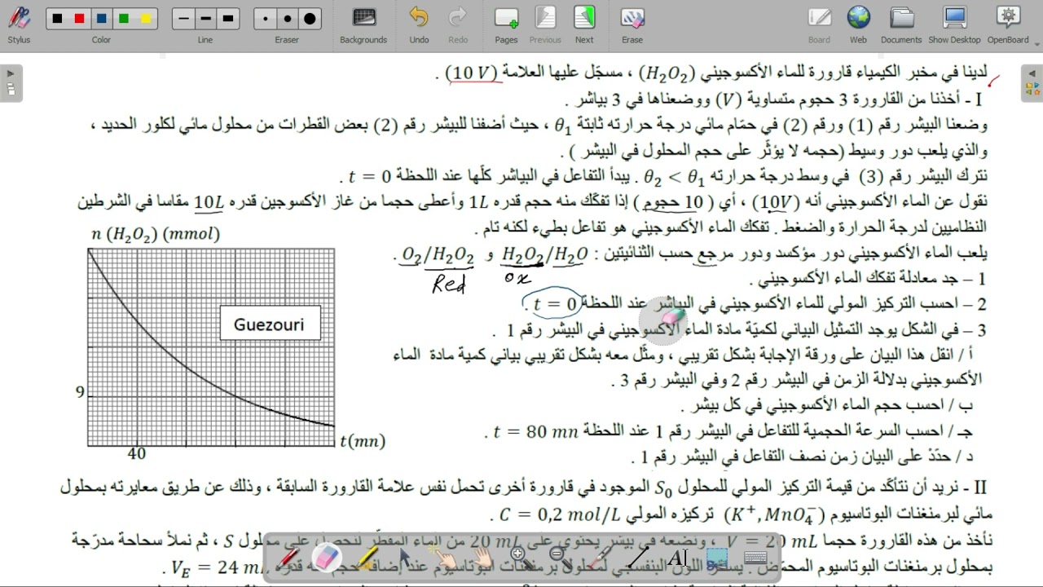Select the Zoom out magnifier tool
Image resolution: width=1043 pixels, height=587 pixels.
pyautogui.click(x=559, y=559)
